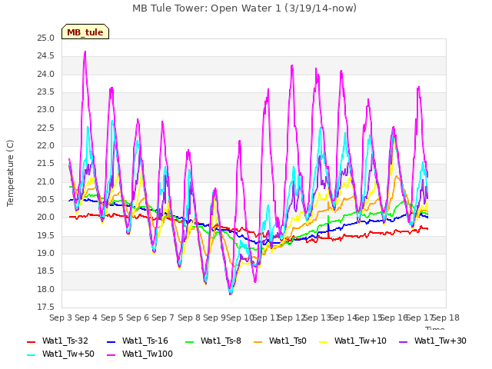Viewport: 492px width, 369px height.
Task: Click the red Wat1_Ts-32 legend swatch
Action: click(x=32, y=341)
